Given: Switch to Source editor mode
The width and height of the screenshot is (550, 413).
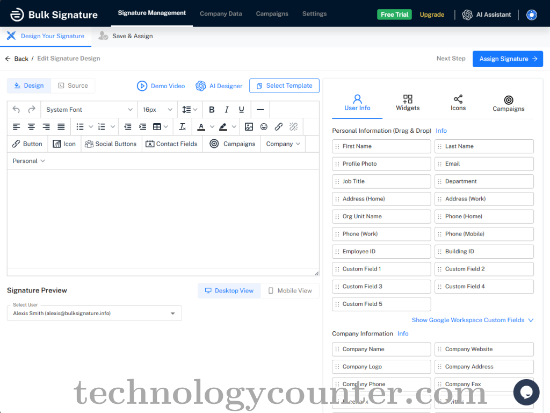Looking at the screenshot, I should (x=73, y=86).
